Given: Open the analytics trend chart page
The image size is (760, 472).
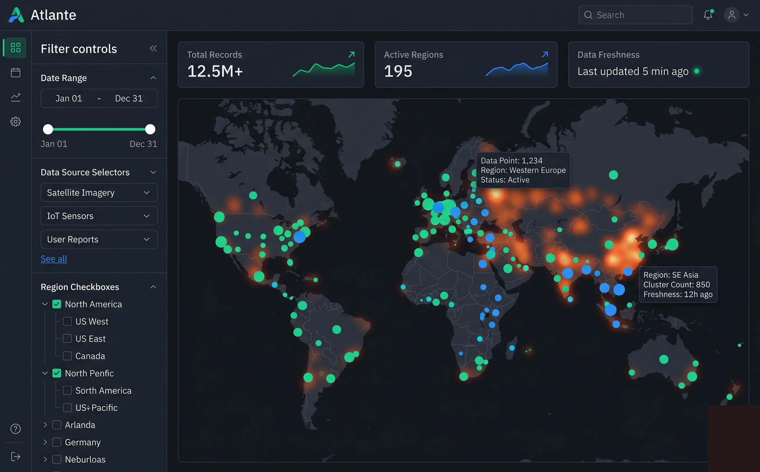Looking at the screenshot, I should click(x=16, y=97).
